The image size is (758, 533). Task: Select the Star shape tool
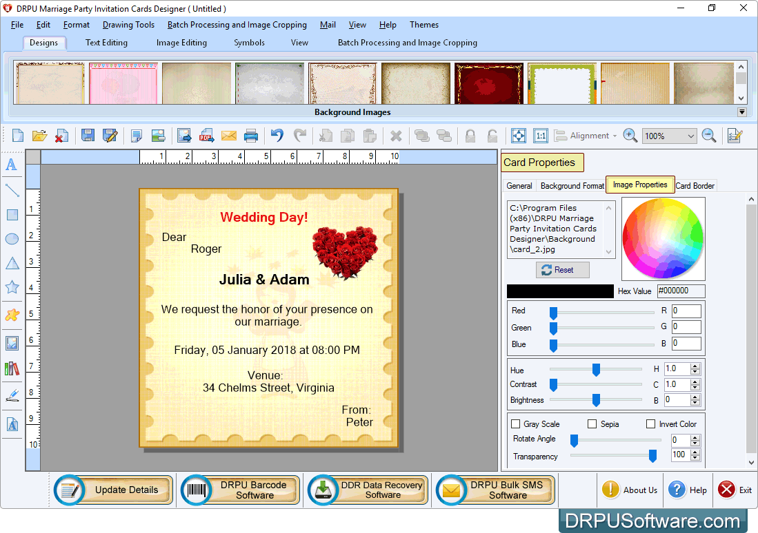click(12, 287)
